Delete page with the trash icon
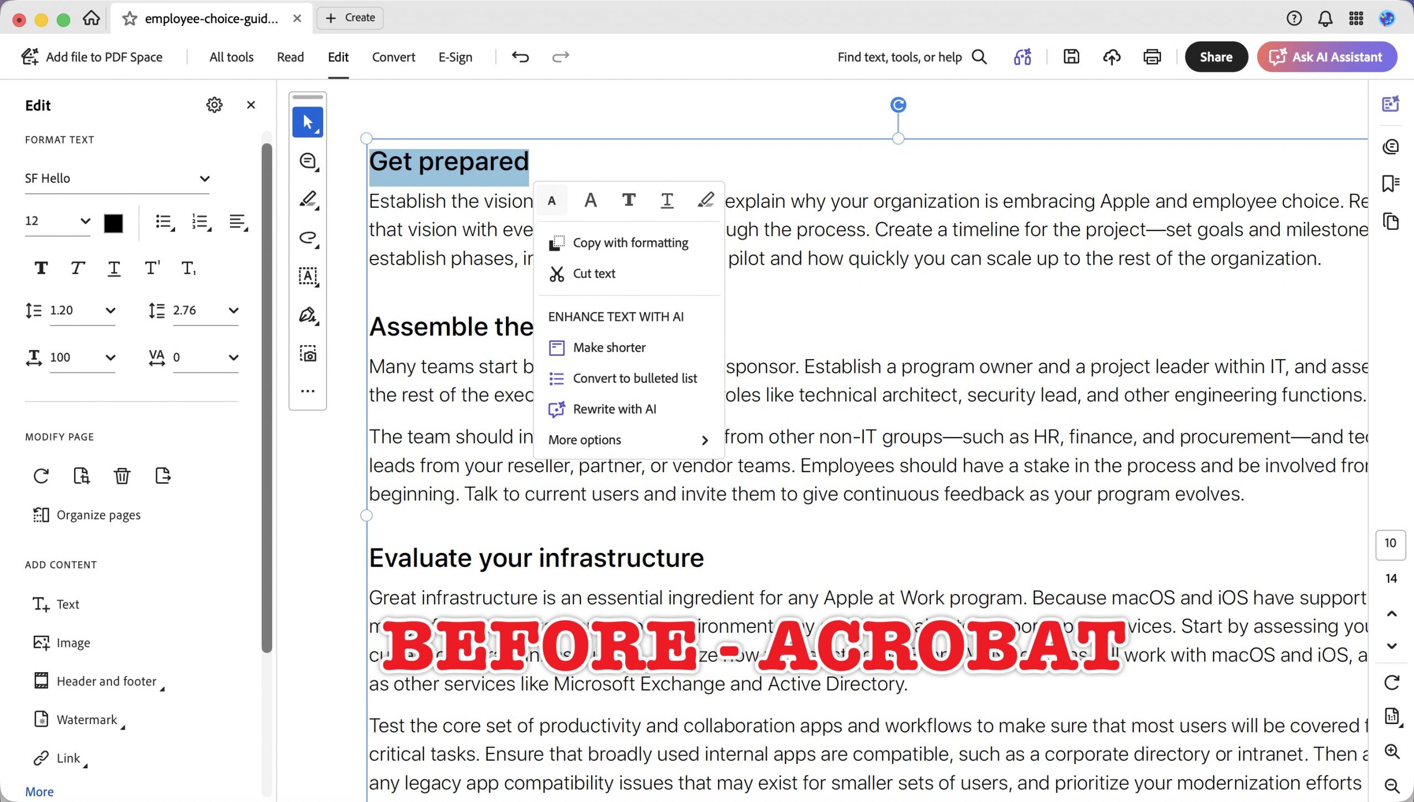This screenshot has height=802, width=1414. click(x=122, y=476)
